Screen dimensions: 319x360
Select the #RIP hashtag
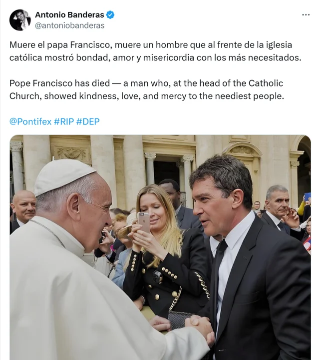pyautogui.click(x=63, y=121)
